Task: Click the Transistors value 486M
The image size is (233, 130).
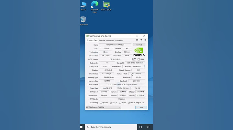Action: tap(127, 56)
